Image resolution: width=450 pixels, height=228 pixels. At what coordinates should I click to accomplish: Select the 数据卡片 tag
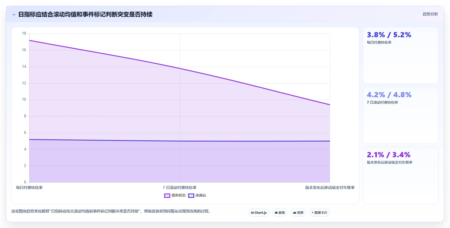(319, 213)
